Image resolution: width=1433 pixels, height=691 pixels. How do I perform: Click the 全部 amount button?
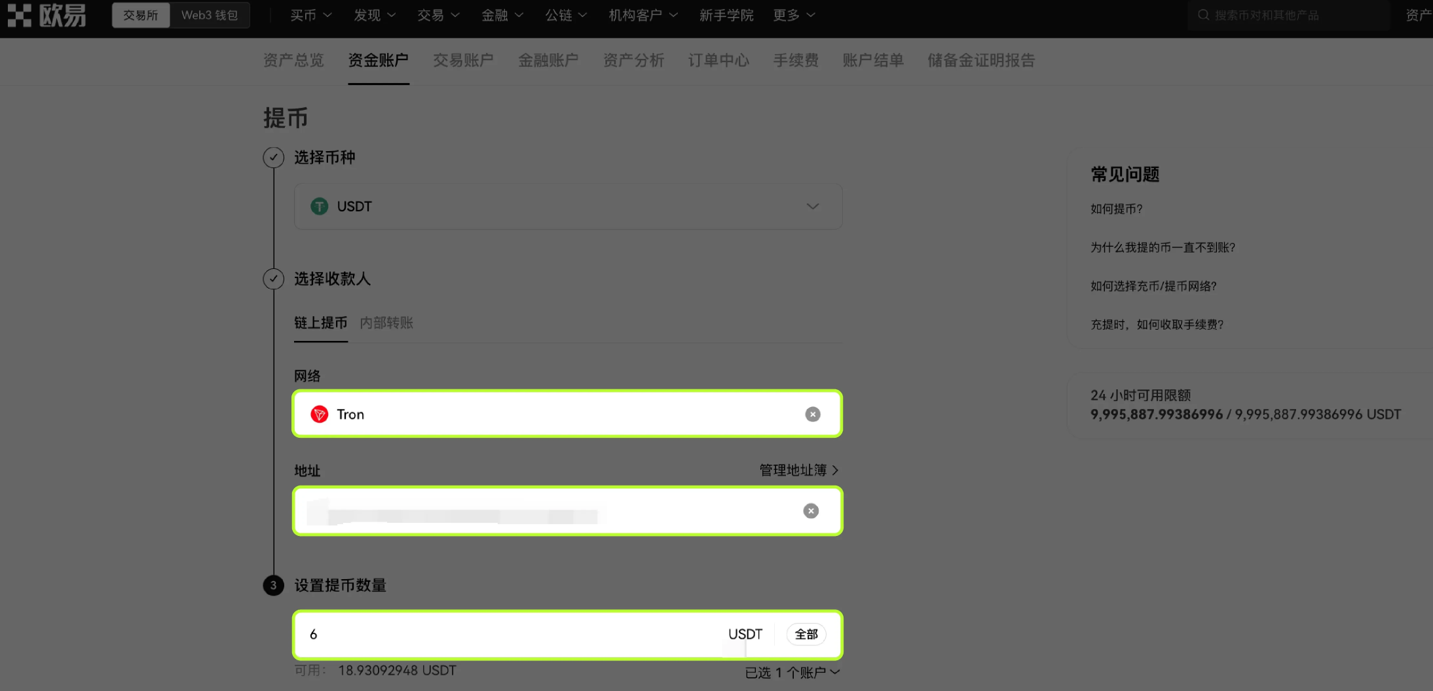tap(806, 634)
